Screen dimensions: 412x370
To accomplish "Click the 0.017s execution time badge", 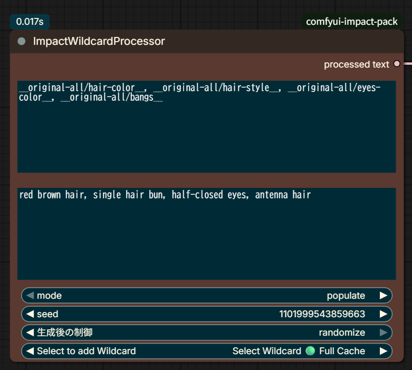I will point(30,22).
